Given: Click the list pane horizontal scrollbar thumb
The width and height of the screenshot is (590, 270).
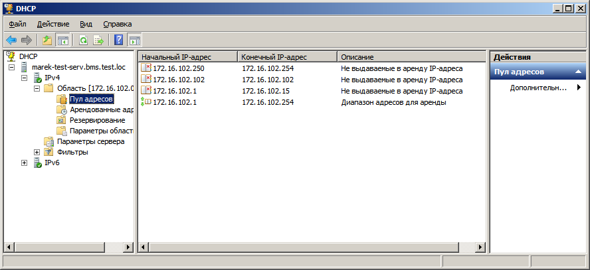Looking at the screenshot, I should coord(304,247).
